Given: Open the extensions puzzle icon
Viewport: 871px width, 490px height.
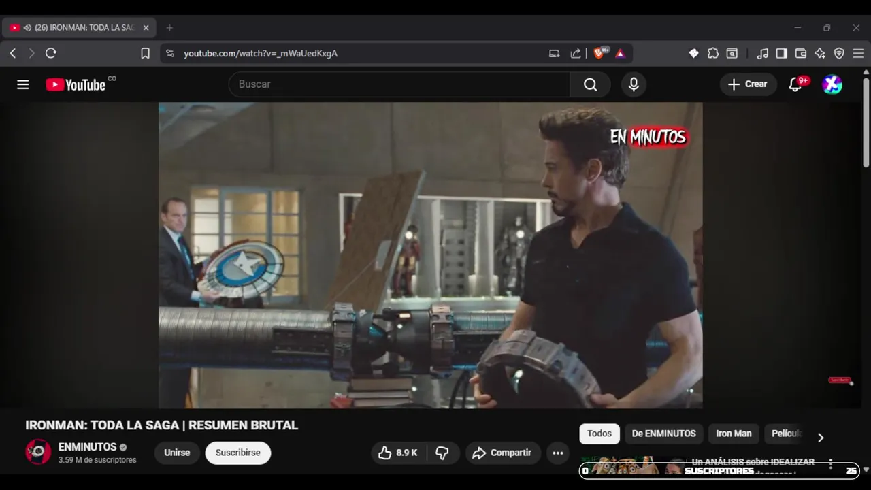Looking at the screenshot, I should pyautogui.click(x=713, y=53).
